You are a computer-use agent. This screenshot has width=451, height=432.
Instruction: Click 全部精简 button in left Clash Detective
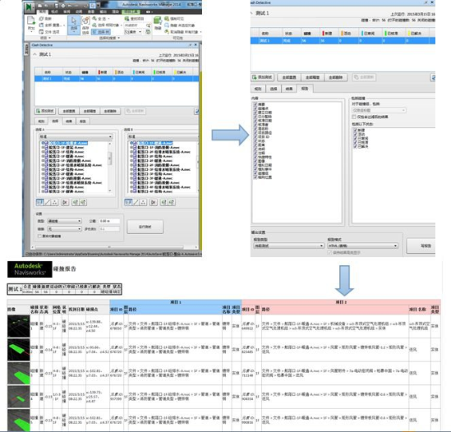(90, 111)
